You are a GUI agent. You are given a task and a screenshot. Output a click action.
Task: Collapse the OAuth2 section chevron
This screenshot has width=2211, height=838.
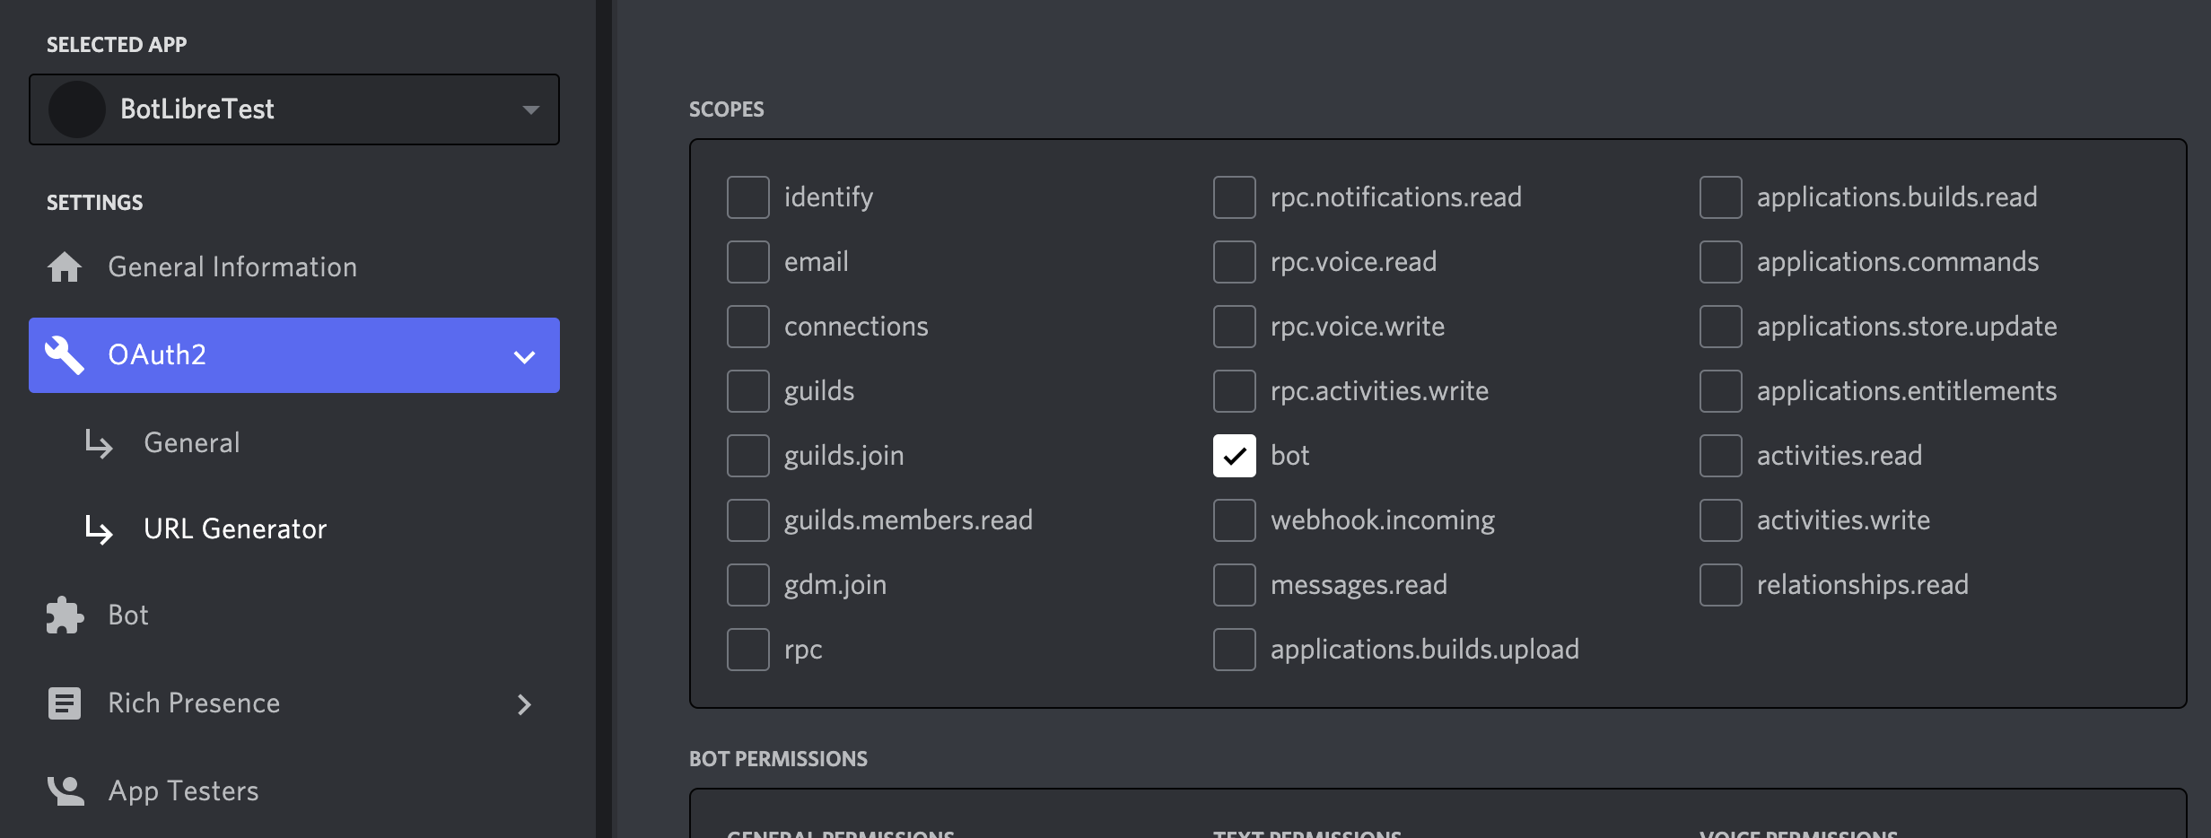pyautogui.click(x=524, y=356)
